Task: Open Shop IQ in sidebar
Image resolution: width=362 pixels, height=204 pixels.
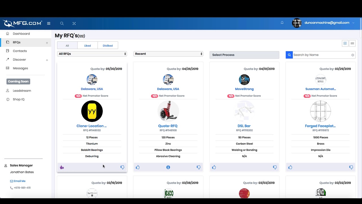Action: (19, 99)
